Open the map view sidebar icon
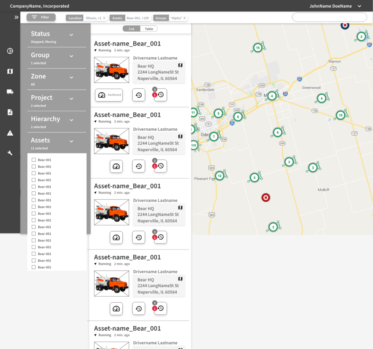Screen dimensions: 373x349 10,71
